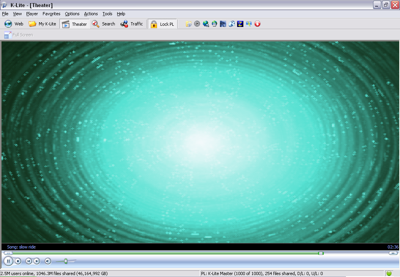Click the globe with network plug icon
This screenshot has width=400, height=277.
click(x=206, y=24)
